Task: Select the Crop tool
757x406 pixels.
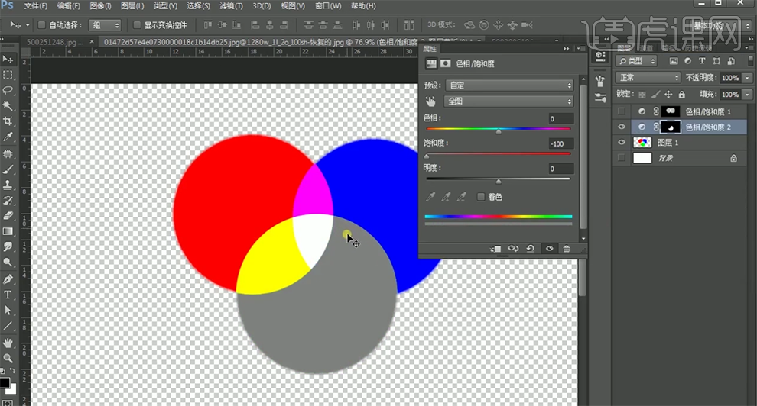Action: (8, 121)
